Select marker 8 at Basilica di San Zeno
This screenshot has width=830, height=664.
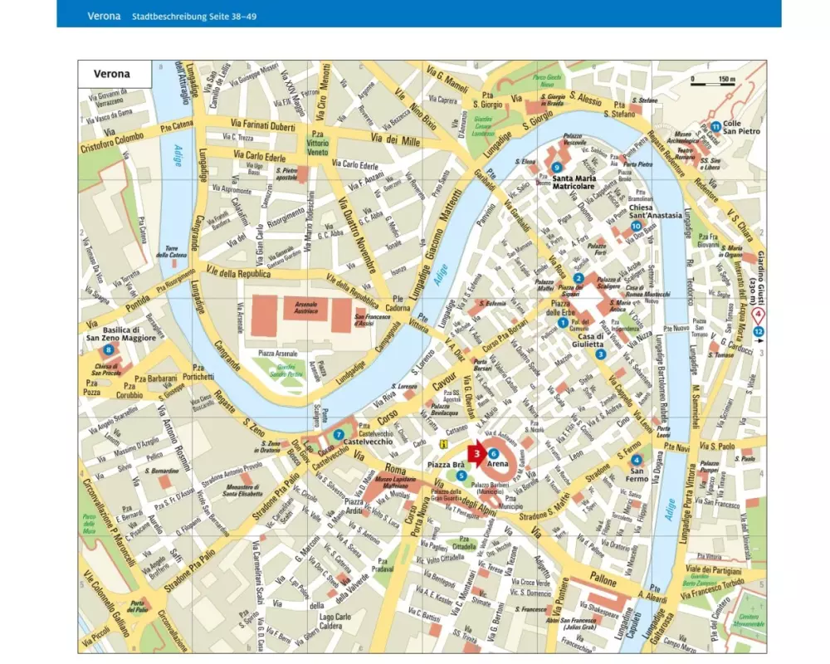pos(109,350)
